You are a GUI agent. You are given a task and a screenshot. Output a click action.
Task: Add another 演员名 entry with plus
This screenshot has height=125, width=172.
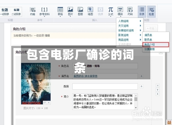[x=141, y=76]
